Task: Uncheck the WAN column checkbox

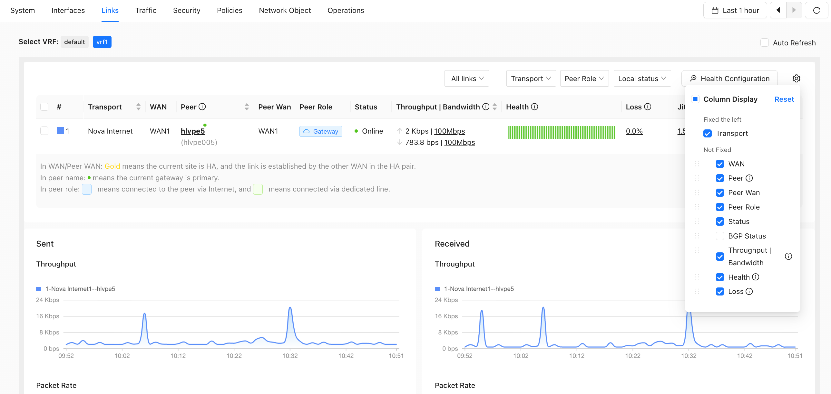Action: 720,164
